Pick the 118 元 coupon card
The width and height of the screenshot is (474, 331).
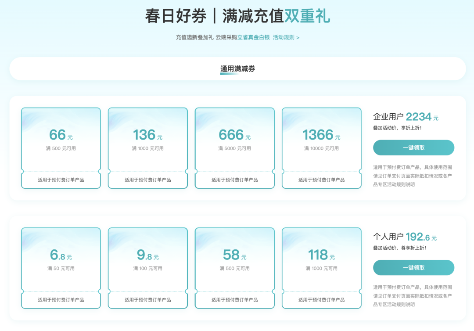pos(322,268)
